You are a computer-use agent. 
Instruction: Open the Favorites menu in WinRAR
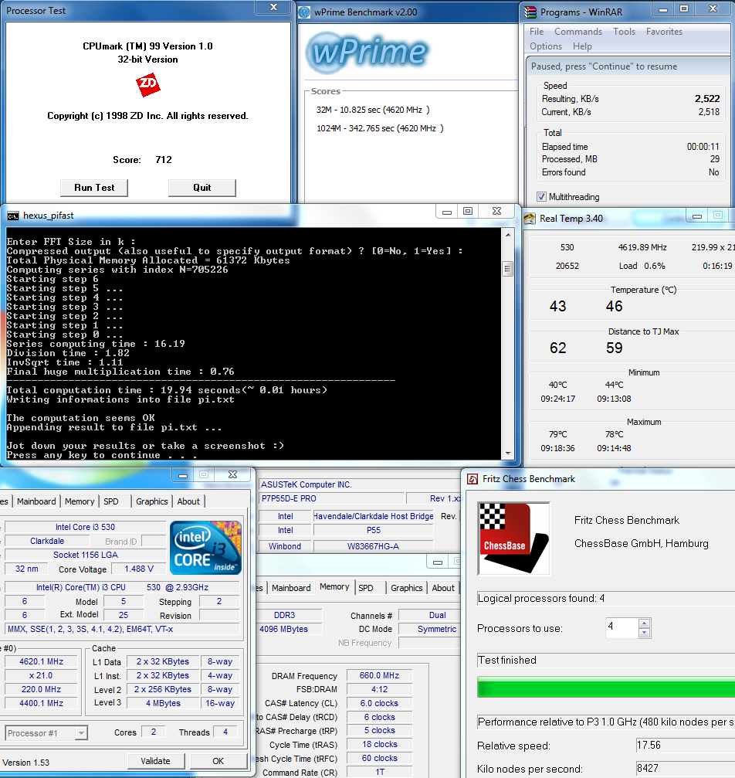coord(664,32)
